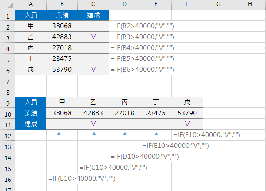The image size is (266, 191).
Task: Click formula text =IF(B2>40000,"V","")
Action: pos(143,26)
